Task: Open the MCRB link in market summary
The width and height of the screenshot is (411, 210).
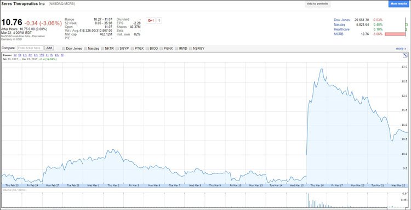Action: tap(339, 34)
